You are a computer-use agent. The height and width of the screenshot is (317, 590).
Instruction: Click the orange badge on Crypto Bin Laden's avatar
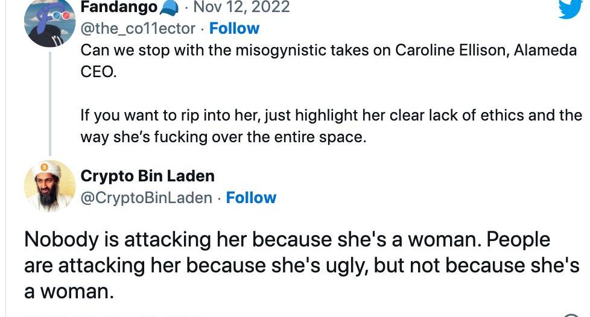(45, 167)
